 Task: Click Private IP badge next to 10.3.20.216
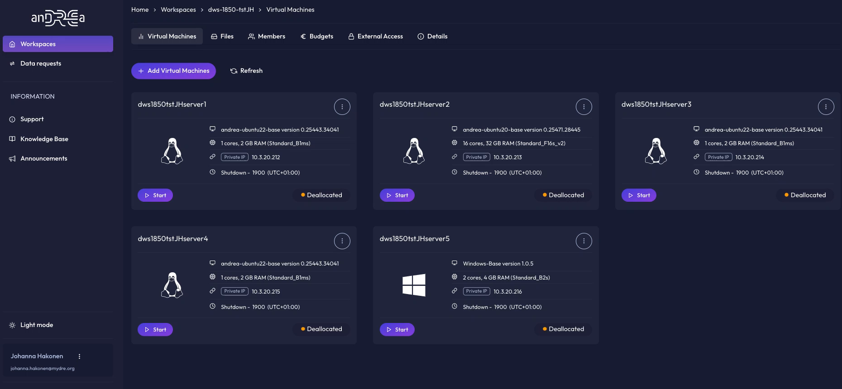pos(477,291)
